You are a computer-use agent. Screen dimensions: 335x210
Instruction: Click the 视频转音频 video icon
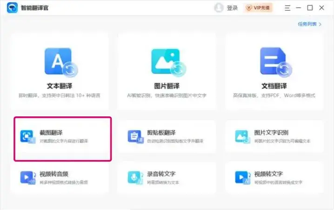[28, 177]
